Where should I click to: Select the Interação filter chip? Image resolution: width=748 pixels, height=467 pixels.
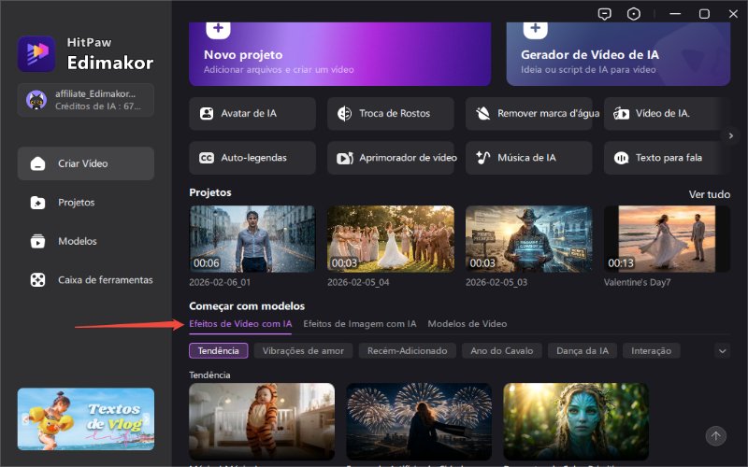click(x=651, y=351)
